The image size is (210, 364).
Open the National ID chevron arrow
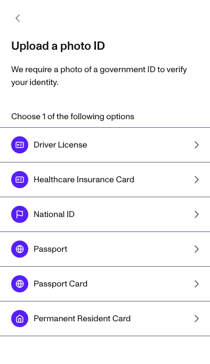click(197, 214)
